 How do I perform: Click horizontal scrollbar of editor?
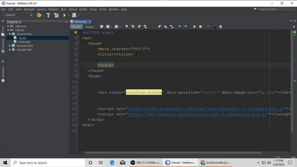(x=173, y=153)
